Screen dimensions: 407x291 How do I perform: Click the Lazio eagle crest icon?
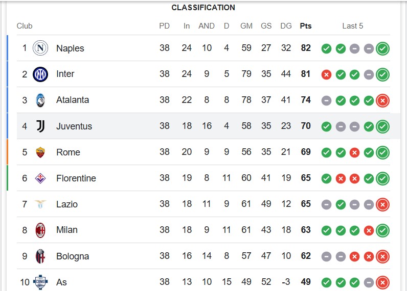(x=40, y=204)
